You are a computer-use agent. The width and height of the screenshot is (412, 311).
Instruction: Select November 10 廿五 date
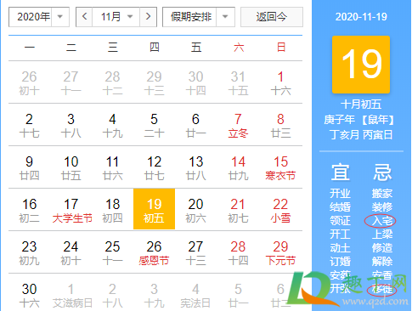71,167
